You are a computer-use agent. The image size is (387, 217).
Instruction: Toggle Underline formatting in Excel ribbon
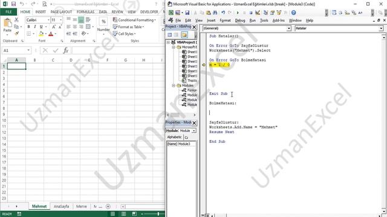tap(41, 27)
